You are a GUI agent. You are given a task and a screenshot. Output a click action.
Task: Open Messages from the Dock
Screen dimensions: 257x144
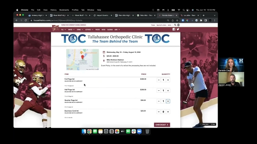[95, 132]
